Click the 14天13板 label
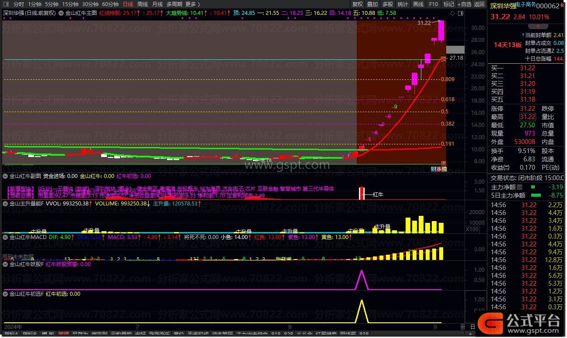 507,45
